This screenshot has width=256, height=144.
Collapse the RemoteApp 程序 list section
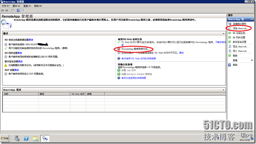223,90
